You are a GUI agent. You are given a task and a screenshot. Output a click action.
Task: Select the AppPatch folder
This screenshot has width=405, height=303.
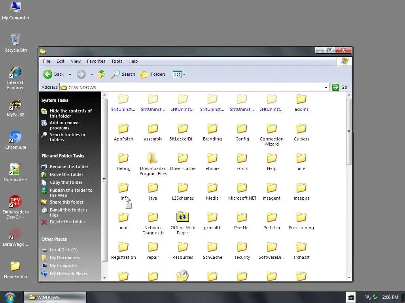tap(123, 133)
